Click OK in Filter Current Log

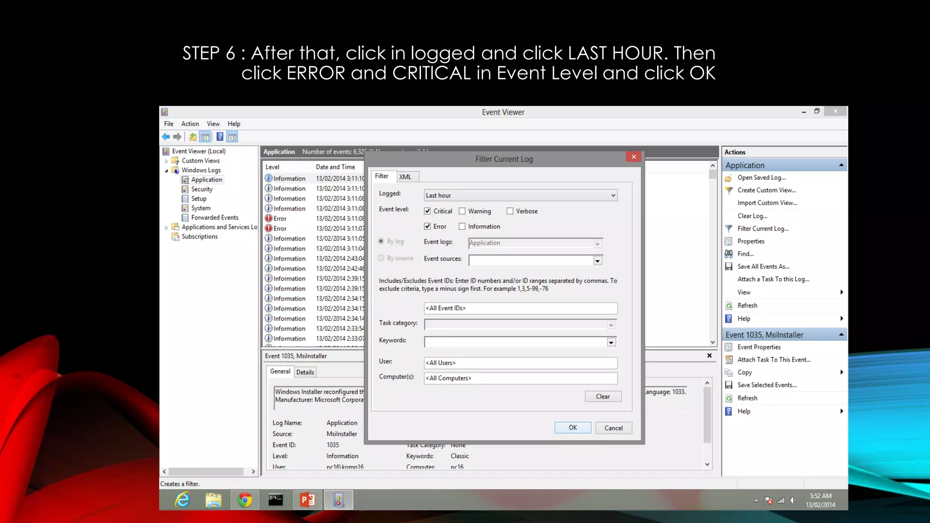click(x=573, y=428)
